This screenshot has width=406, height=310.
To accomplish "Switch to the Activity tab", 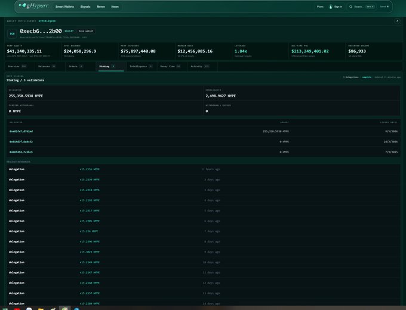I will 199,66.
